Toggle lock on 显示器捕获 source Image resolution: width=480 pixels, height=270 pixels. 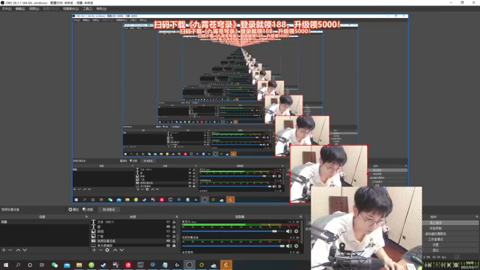174,245
